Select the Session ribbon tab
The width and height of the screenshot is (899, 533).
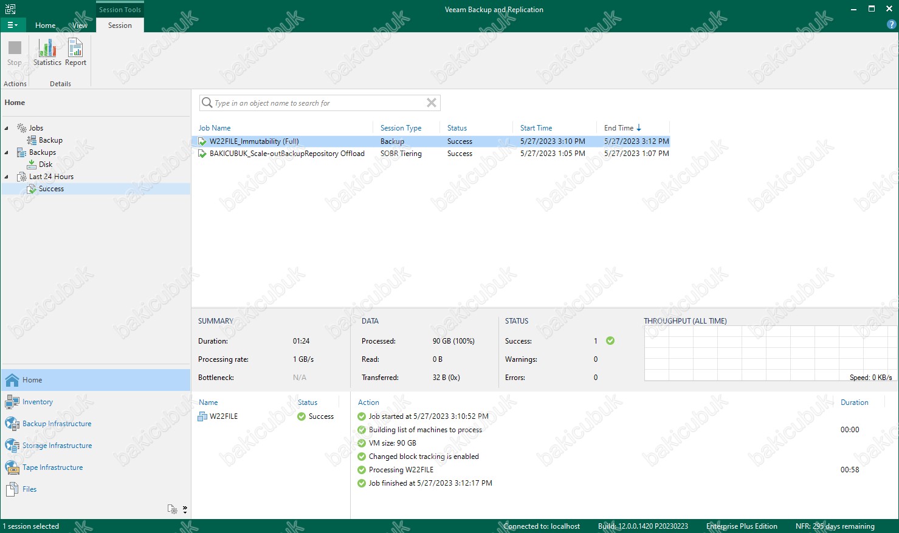coord(120,25)
